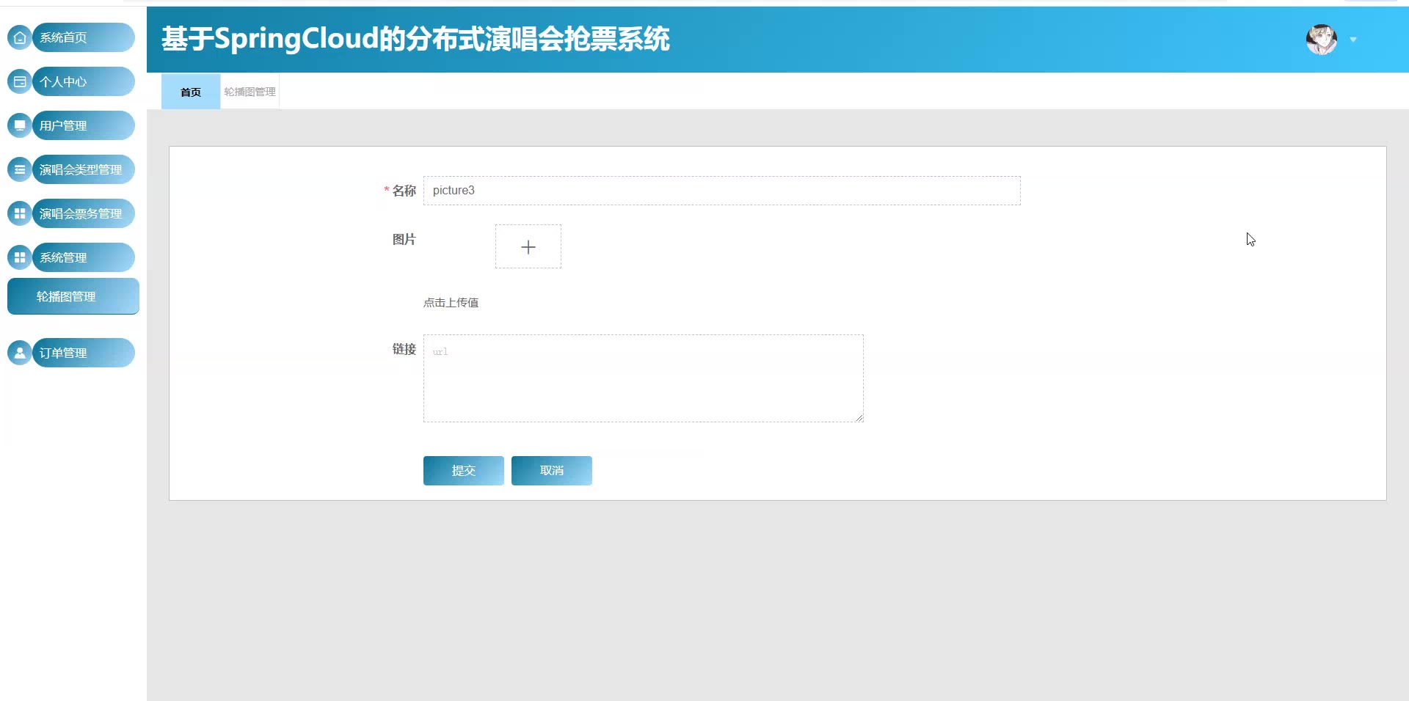Click the 链接 field label
This screenshot has height=701, width=1409.
point(404,349)
